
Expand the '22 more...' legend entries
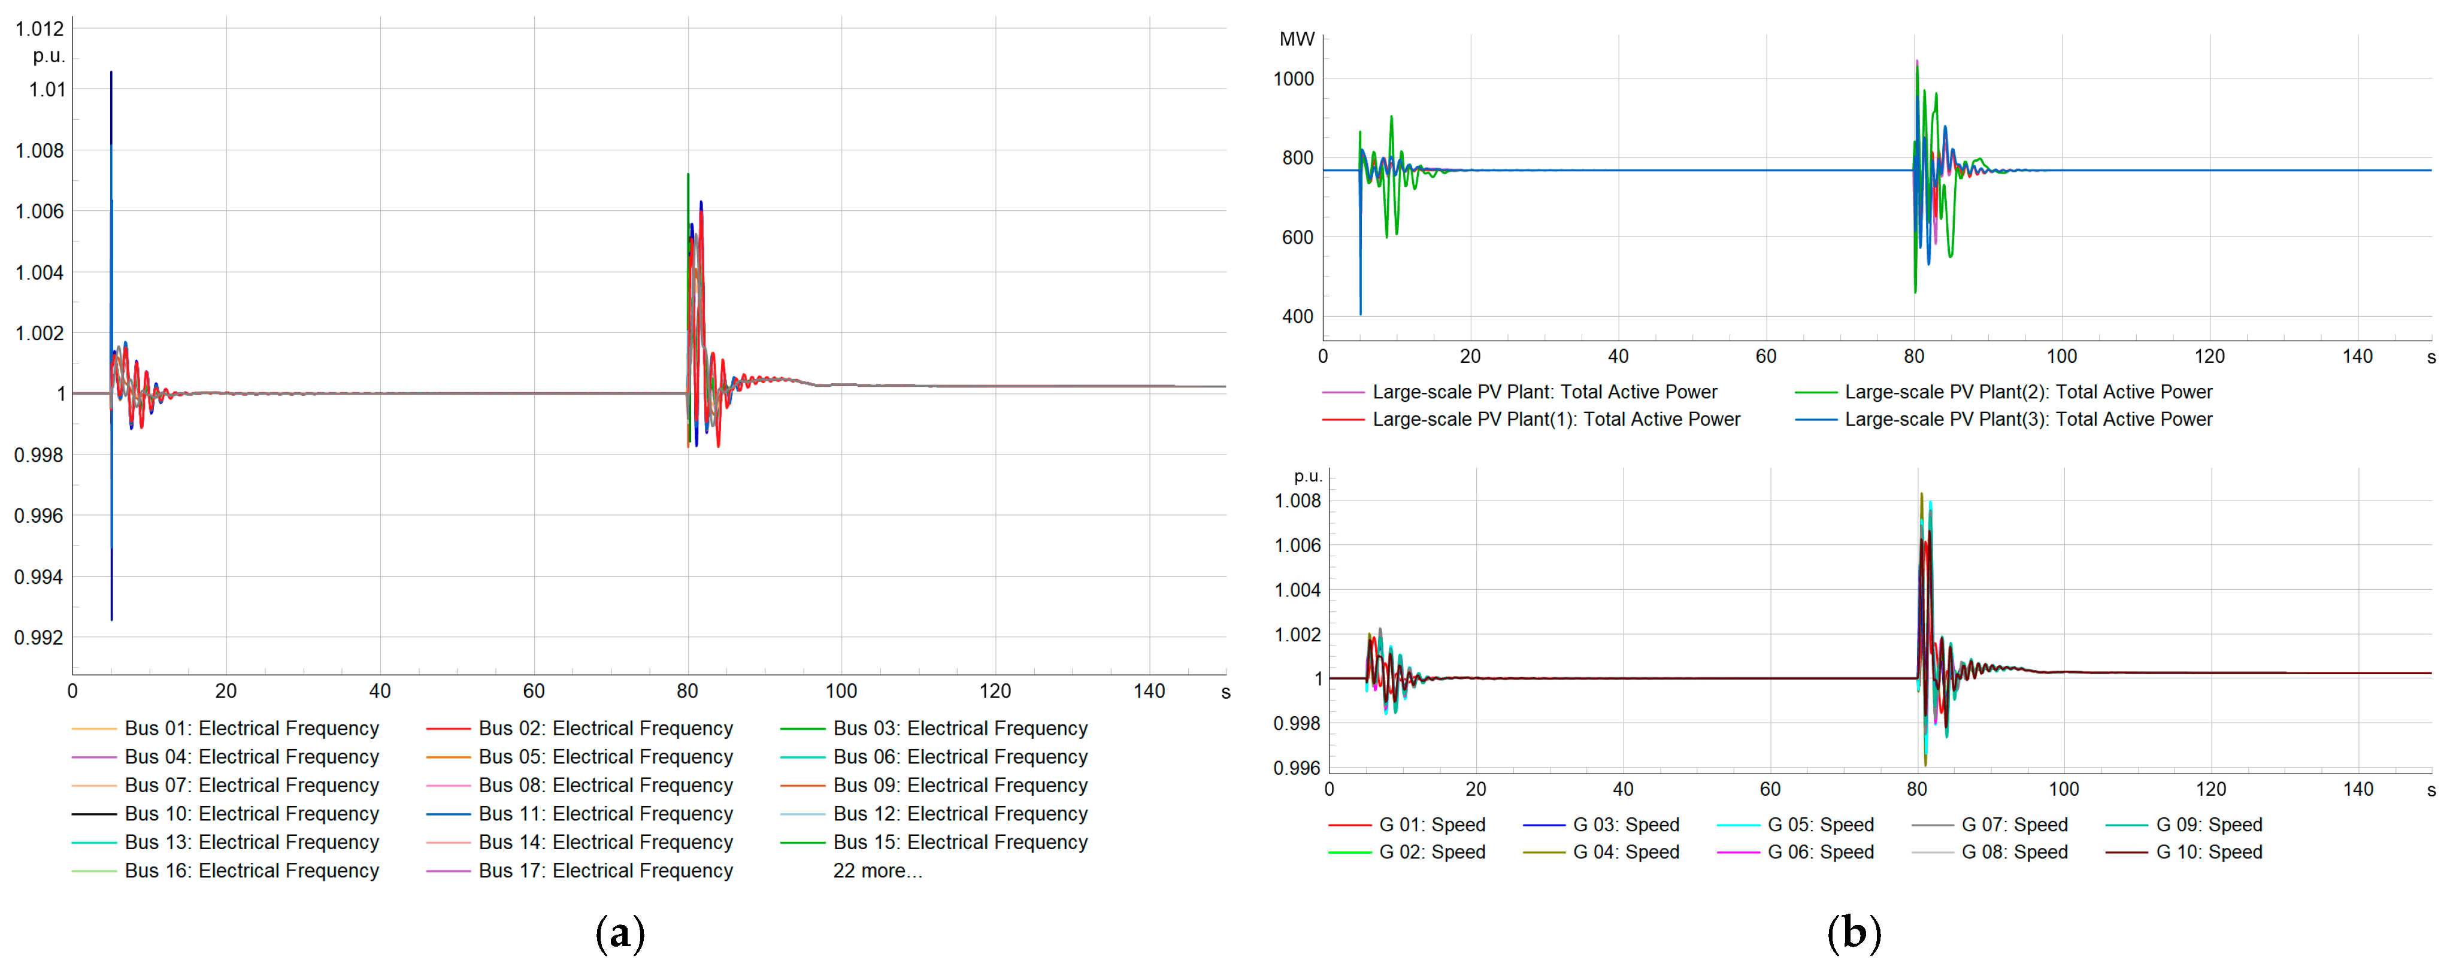coord(877,870)
